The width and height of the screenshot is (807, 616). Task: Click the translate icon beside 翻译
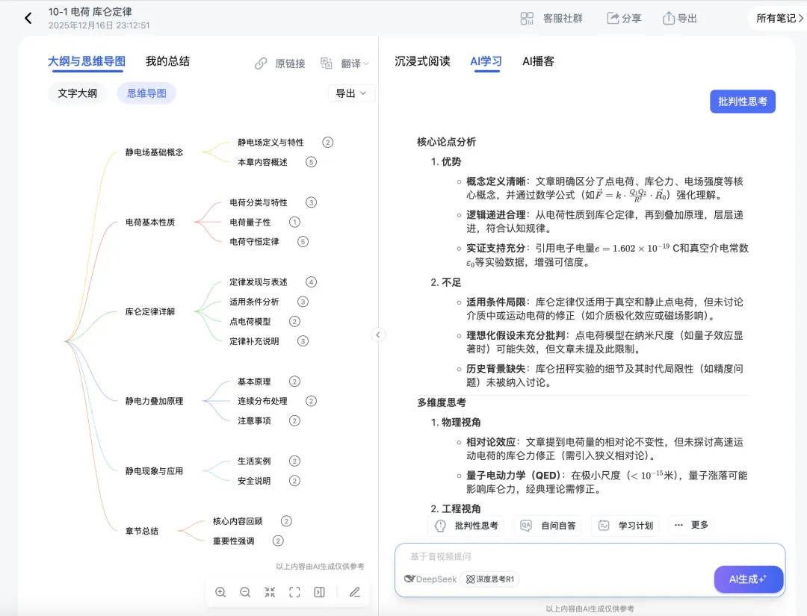point(327,63)
